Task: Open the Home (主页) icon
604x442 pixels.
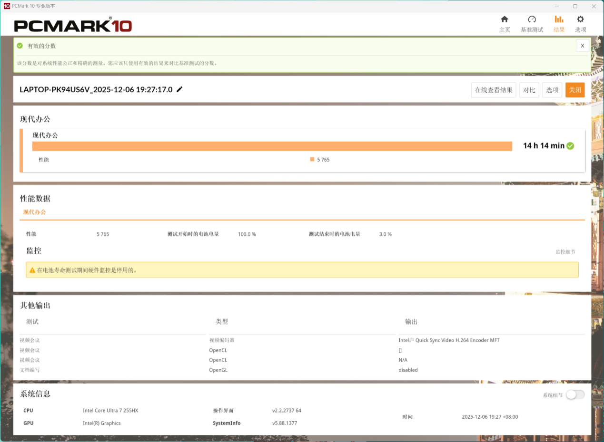Action: (505, 19)
